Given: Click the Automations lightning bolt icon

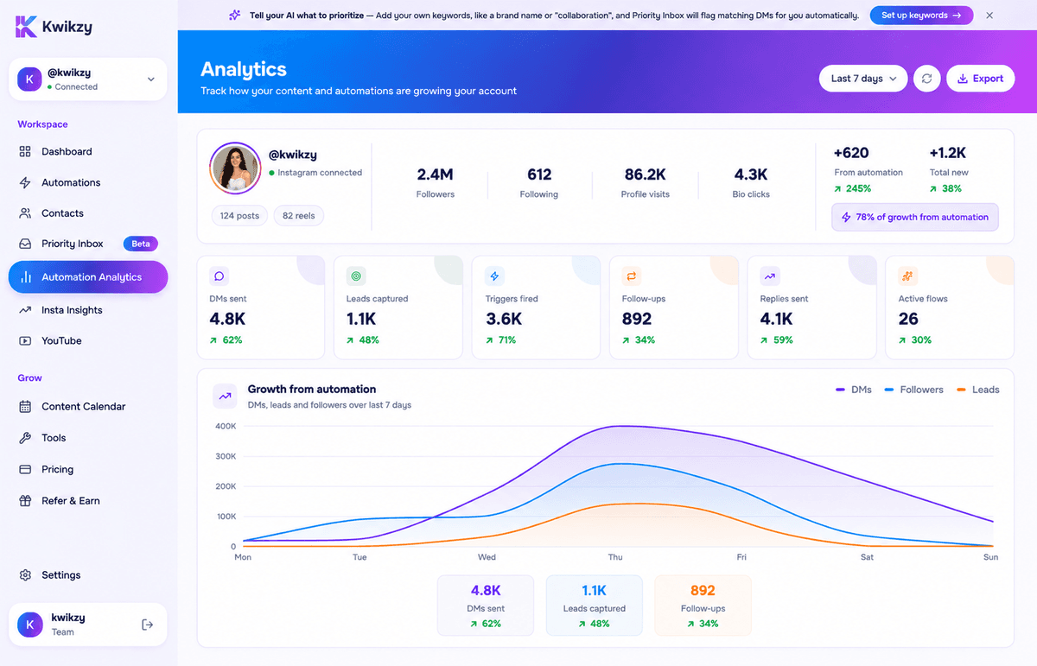Looking at the screenshot, I should point(25,182).
